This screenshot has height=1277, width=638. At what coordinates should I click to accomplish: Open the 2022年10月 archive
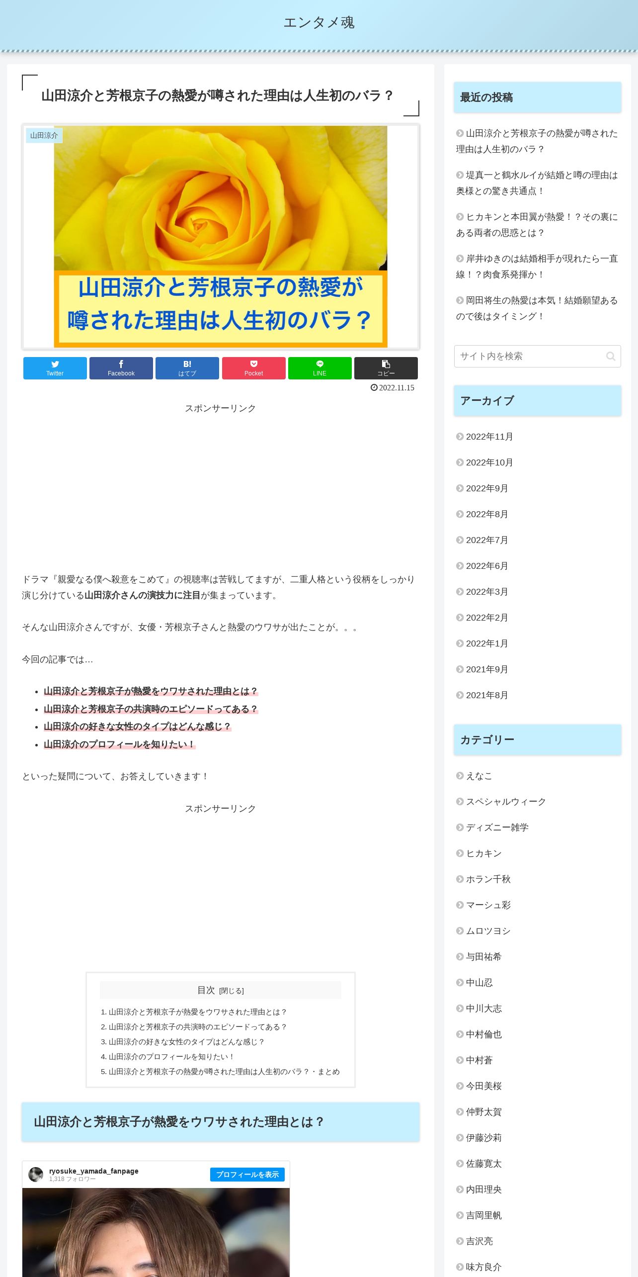[x=489, y=462]
